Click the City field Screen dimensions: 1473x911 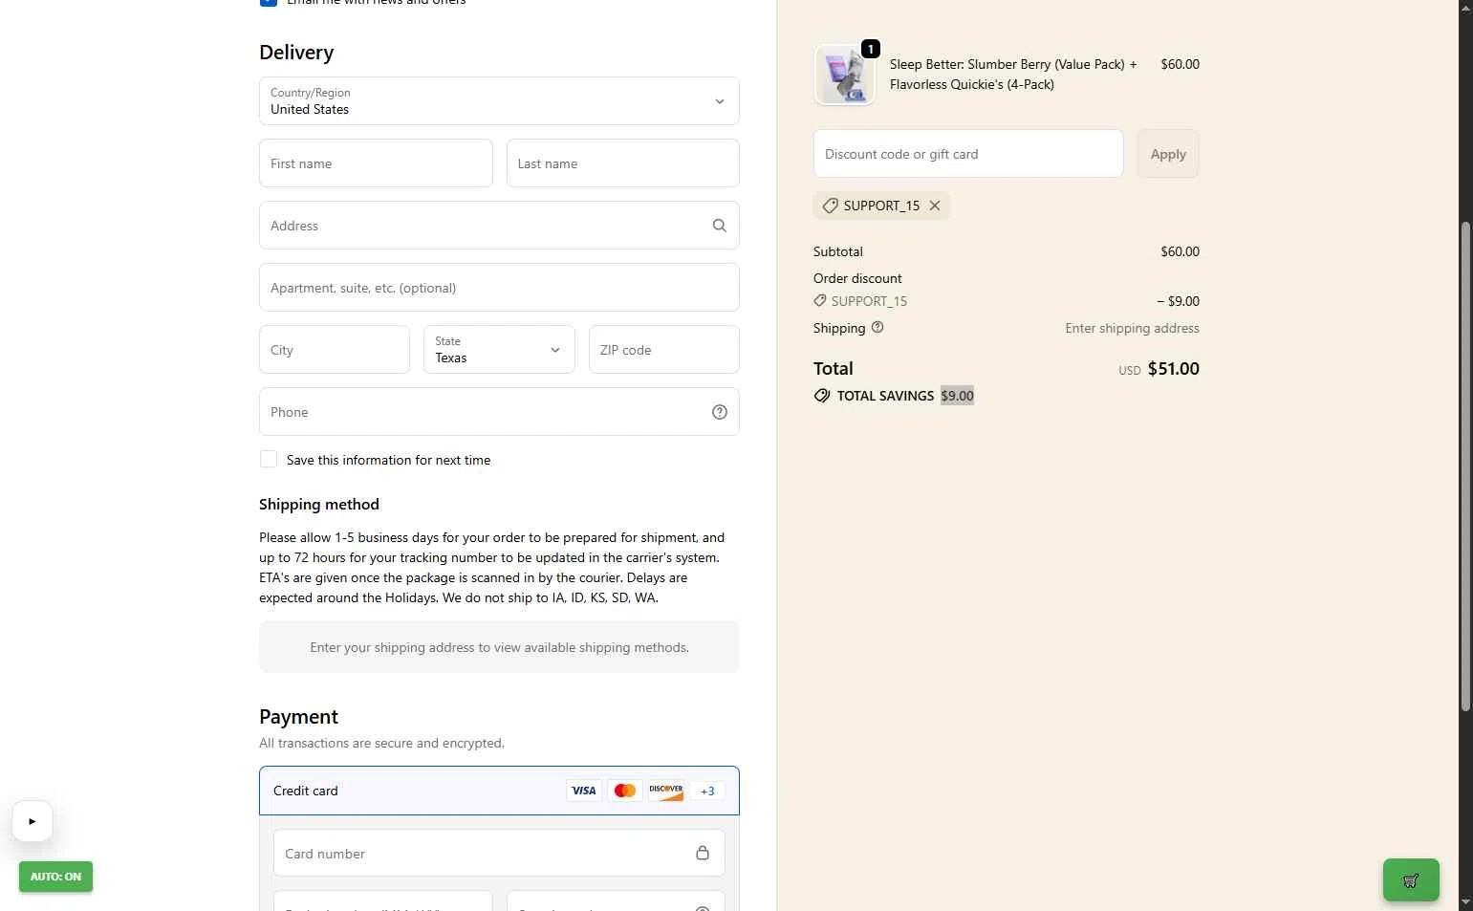click(335, 350)
